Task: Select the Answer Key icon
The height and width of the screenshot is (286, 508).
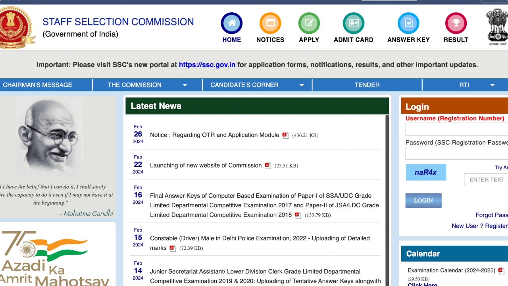Action: pos(408,24)
